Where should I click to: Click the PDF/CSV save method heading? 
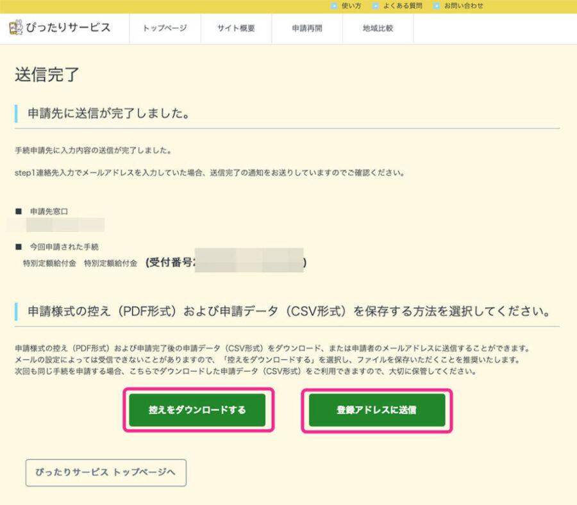(x=289, y=311)
